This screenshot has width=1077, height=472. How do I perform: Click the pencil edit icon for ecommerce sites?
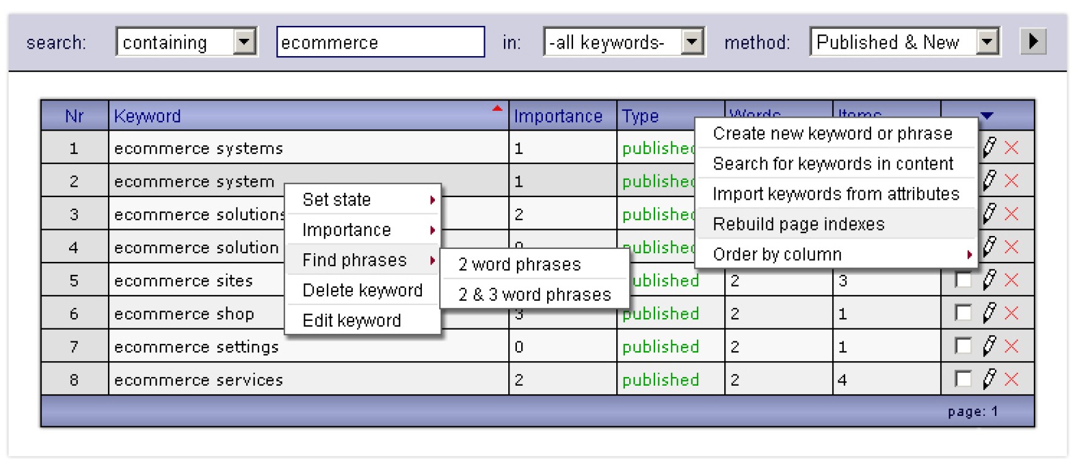[x=989, y=280]
